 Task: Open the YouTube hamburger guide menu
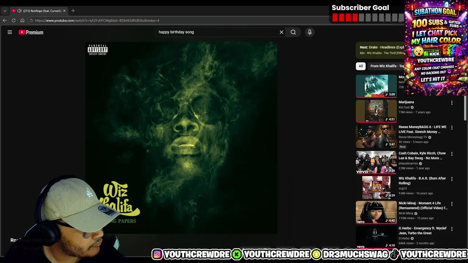[x=10, y=32]
